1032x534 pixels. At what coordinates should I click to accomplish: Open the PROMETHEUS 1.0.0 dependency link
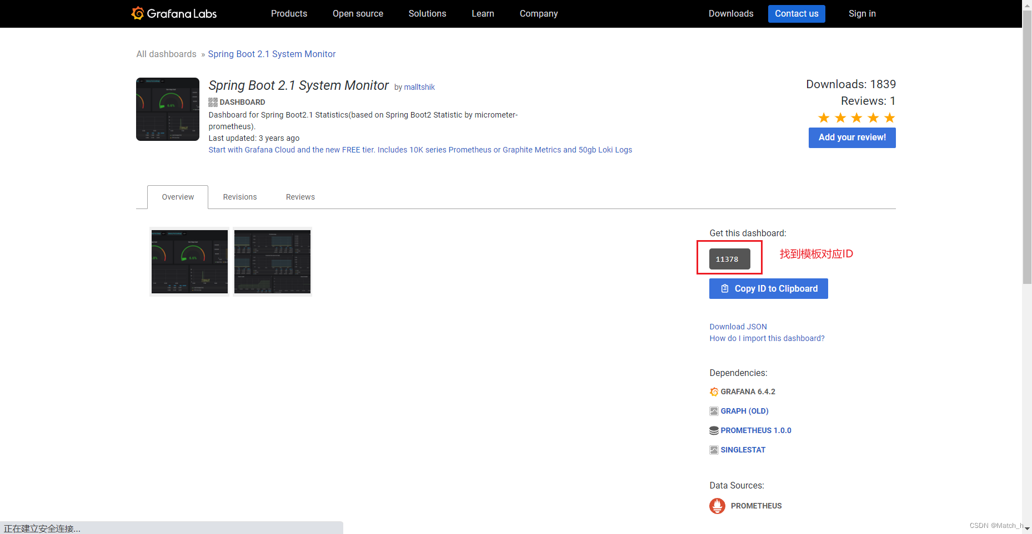756,430
